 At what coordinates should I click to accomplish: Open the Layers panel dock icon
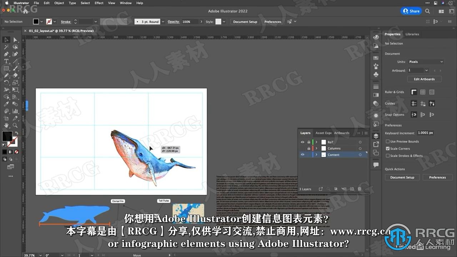pyautogui.click(x=376, y=136)
